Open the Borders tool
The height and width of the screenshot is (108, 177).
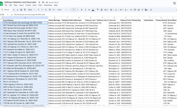tap(102, 10)
